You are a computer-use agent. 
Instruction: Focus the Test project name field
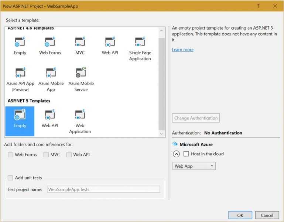point(103,189)
